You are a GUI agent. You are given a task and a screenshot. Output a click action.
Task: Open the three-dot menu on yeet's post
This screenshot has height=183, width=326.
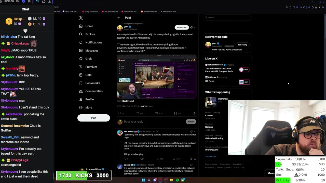[195, 27]
